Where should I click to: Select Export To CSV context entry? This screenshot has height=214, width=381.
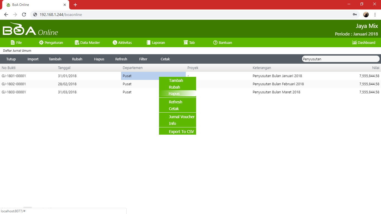point(181,132)
